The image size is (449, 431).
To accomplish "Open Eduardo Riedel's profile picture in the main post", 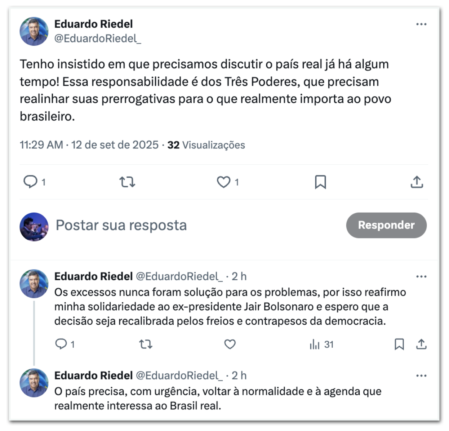I will click(x=34, y=31).
